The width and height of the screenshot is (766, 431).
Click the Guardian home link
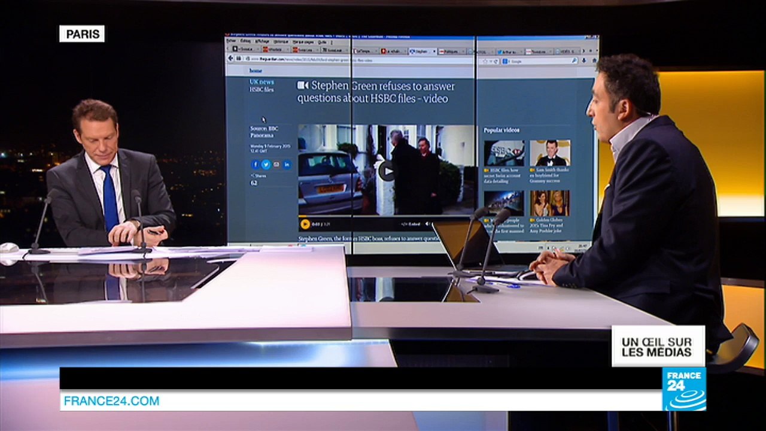256,71
